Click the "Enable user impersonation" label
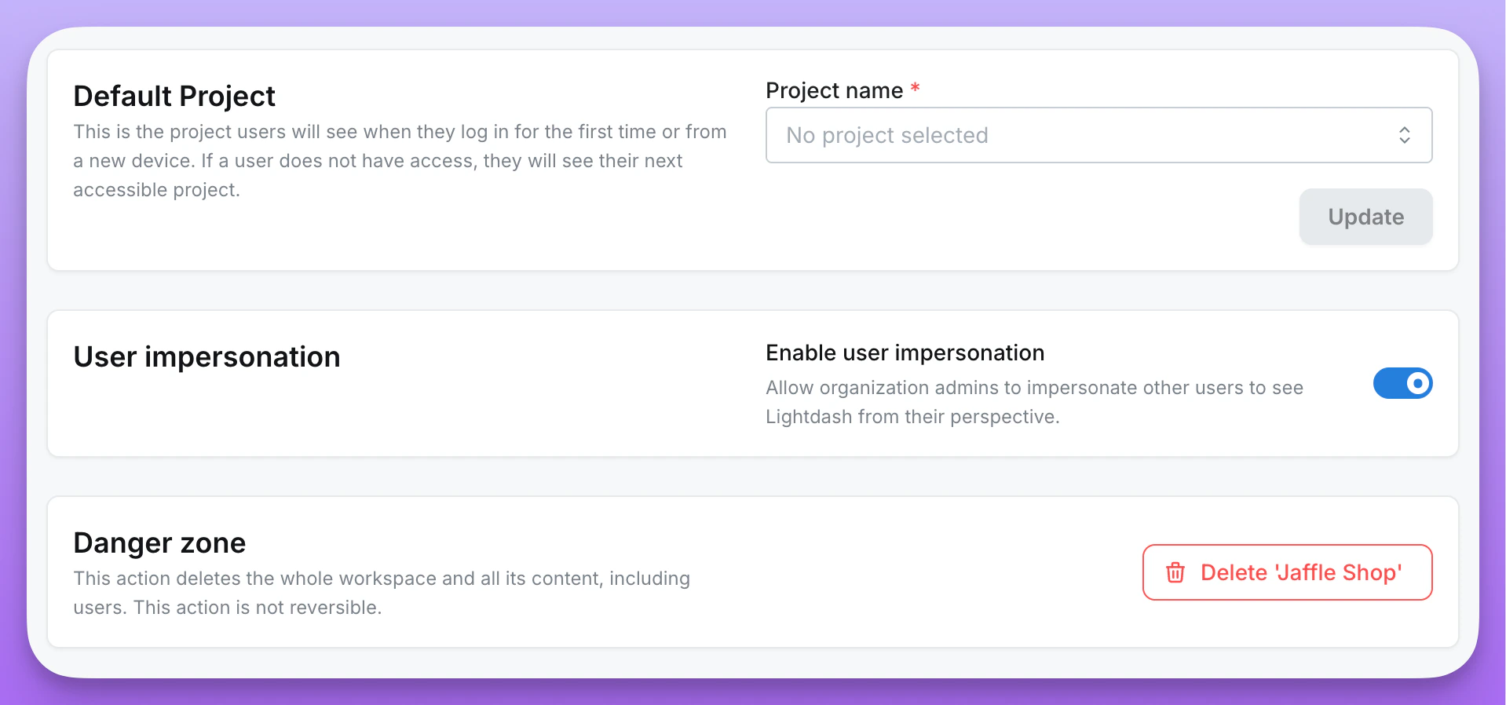1506x705 pixels. [x=905, y=352]
